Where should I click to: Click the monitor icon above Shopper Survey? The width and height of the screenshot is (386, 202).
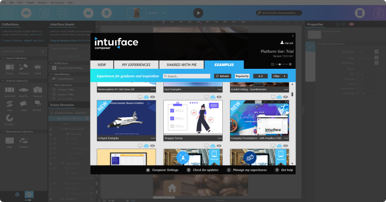(206, 97)
